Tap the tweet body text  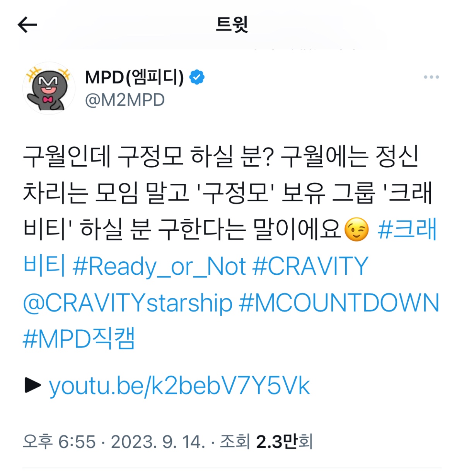tap(228, 193)
